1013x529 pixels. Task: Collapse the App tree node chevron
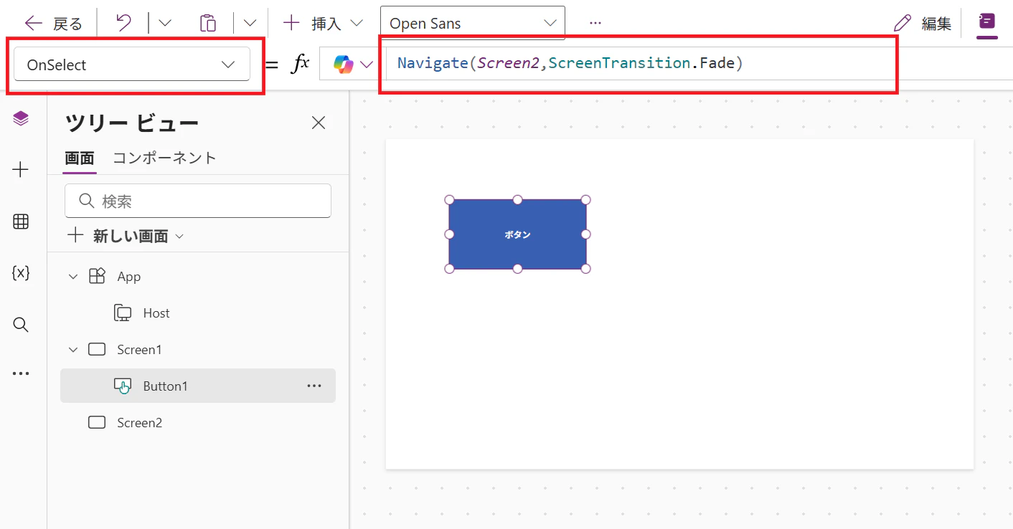[73, 277]
